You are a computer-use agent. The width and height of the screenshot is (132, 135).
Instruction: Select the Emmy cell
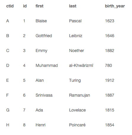coord(42,51)
